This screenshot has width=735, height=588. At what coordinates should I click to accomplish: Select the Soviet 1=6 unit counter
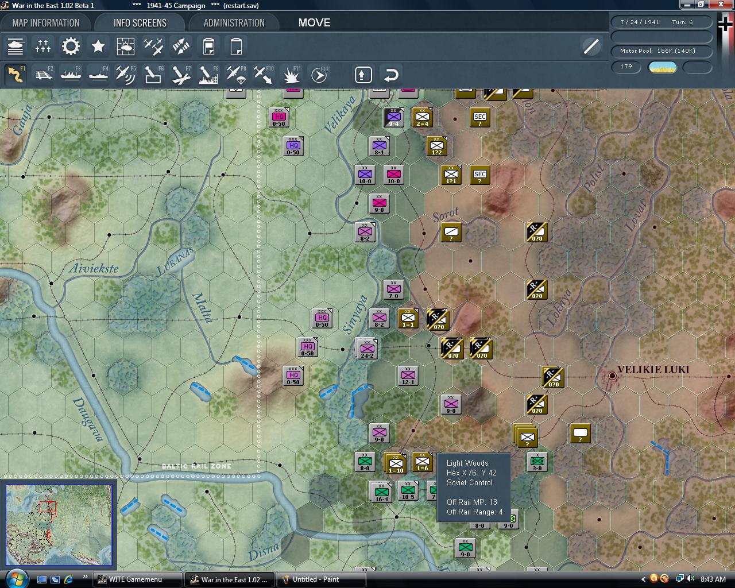(422, 462)
